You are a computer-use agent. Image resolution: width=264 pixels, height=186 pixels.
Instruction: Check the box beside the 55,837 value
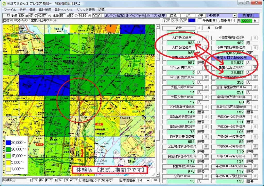[213, 63]
